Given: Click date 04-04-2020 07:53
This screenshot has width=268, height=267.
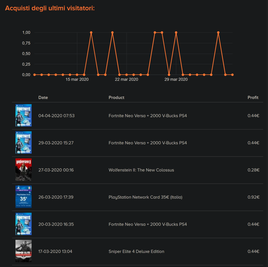Looking at the screenshot, I should pyautogui.click(x=57, y=116).
